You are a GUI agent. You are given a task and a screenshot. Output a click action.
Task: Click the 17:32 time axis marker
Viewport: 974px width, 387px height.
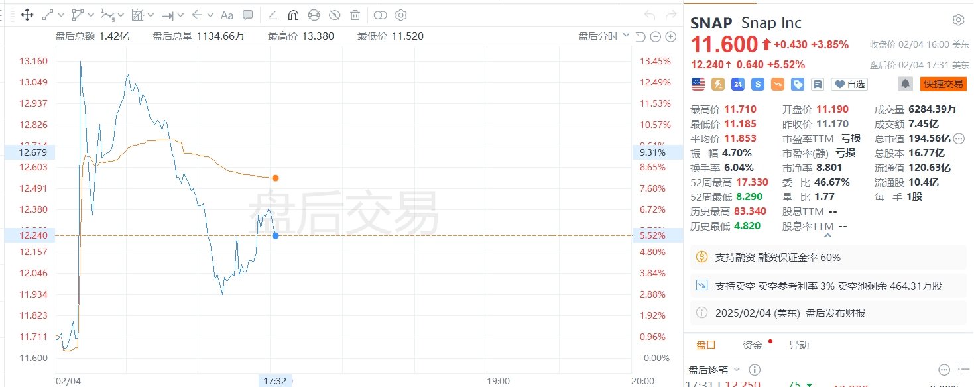(274, 381)
